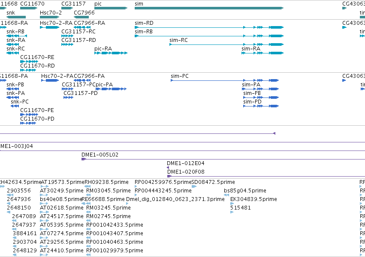The height and width of the screenshot is (257, 365).
Task: Select the sim-RB transcript
Action: 209,36
